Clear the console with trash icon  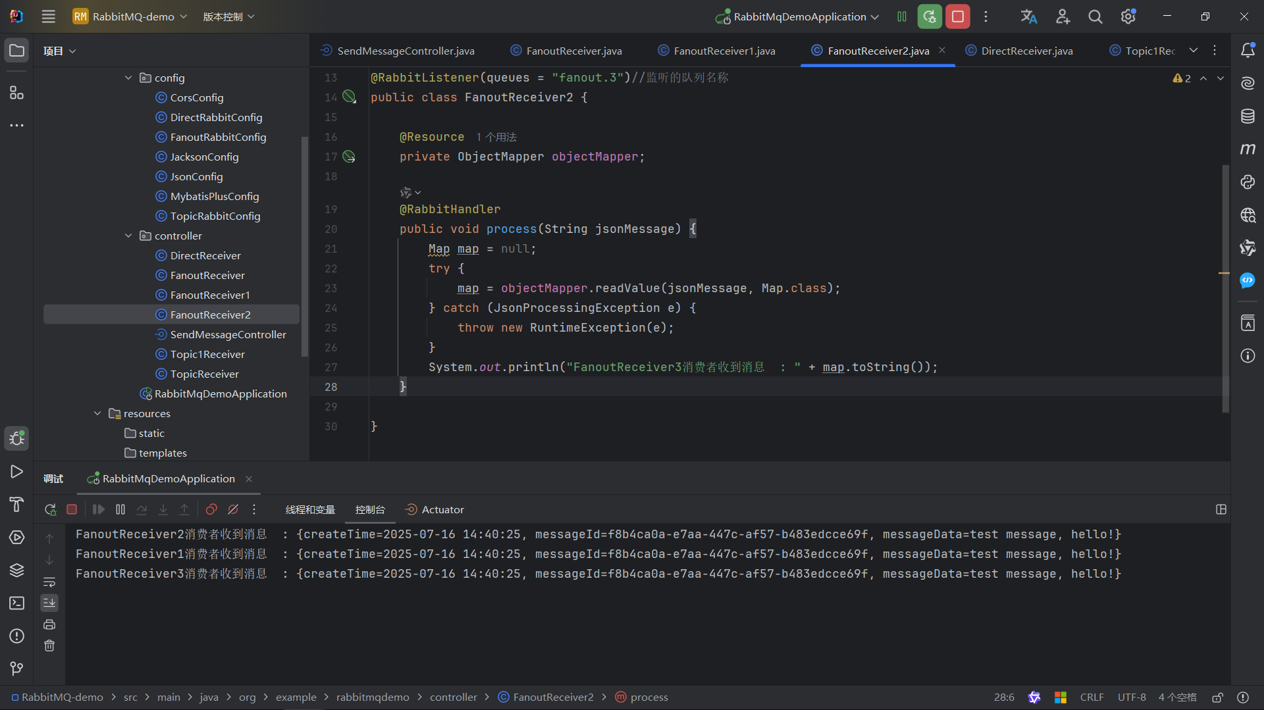[49, 646]
